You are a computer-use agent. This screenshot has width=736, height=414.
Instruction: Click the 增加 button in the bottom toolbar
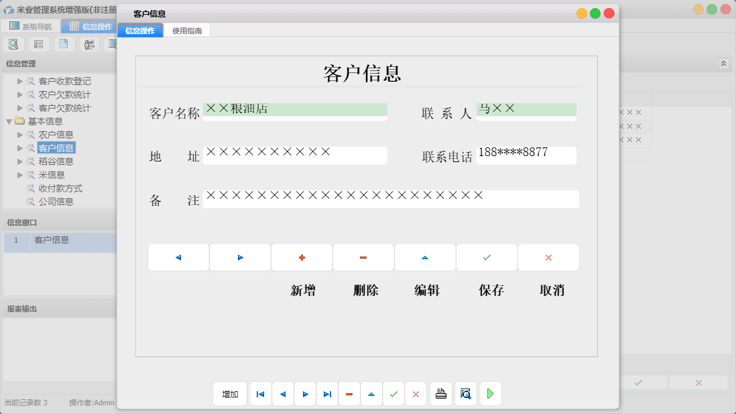point(230,394)
